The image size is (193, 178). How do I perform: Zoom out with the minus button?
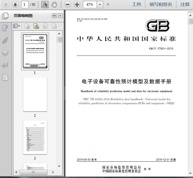(x=67, y=4)
